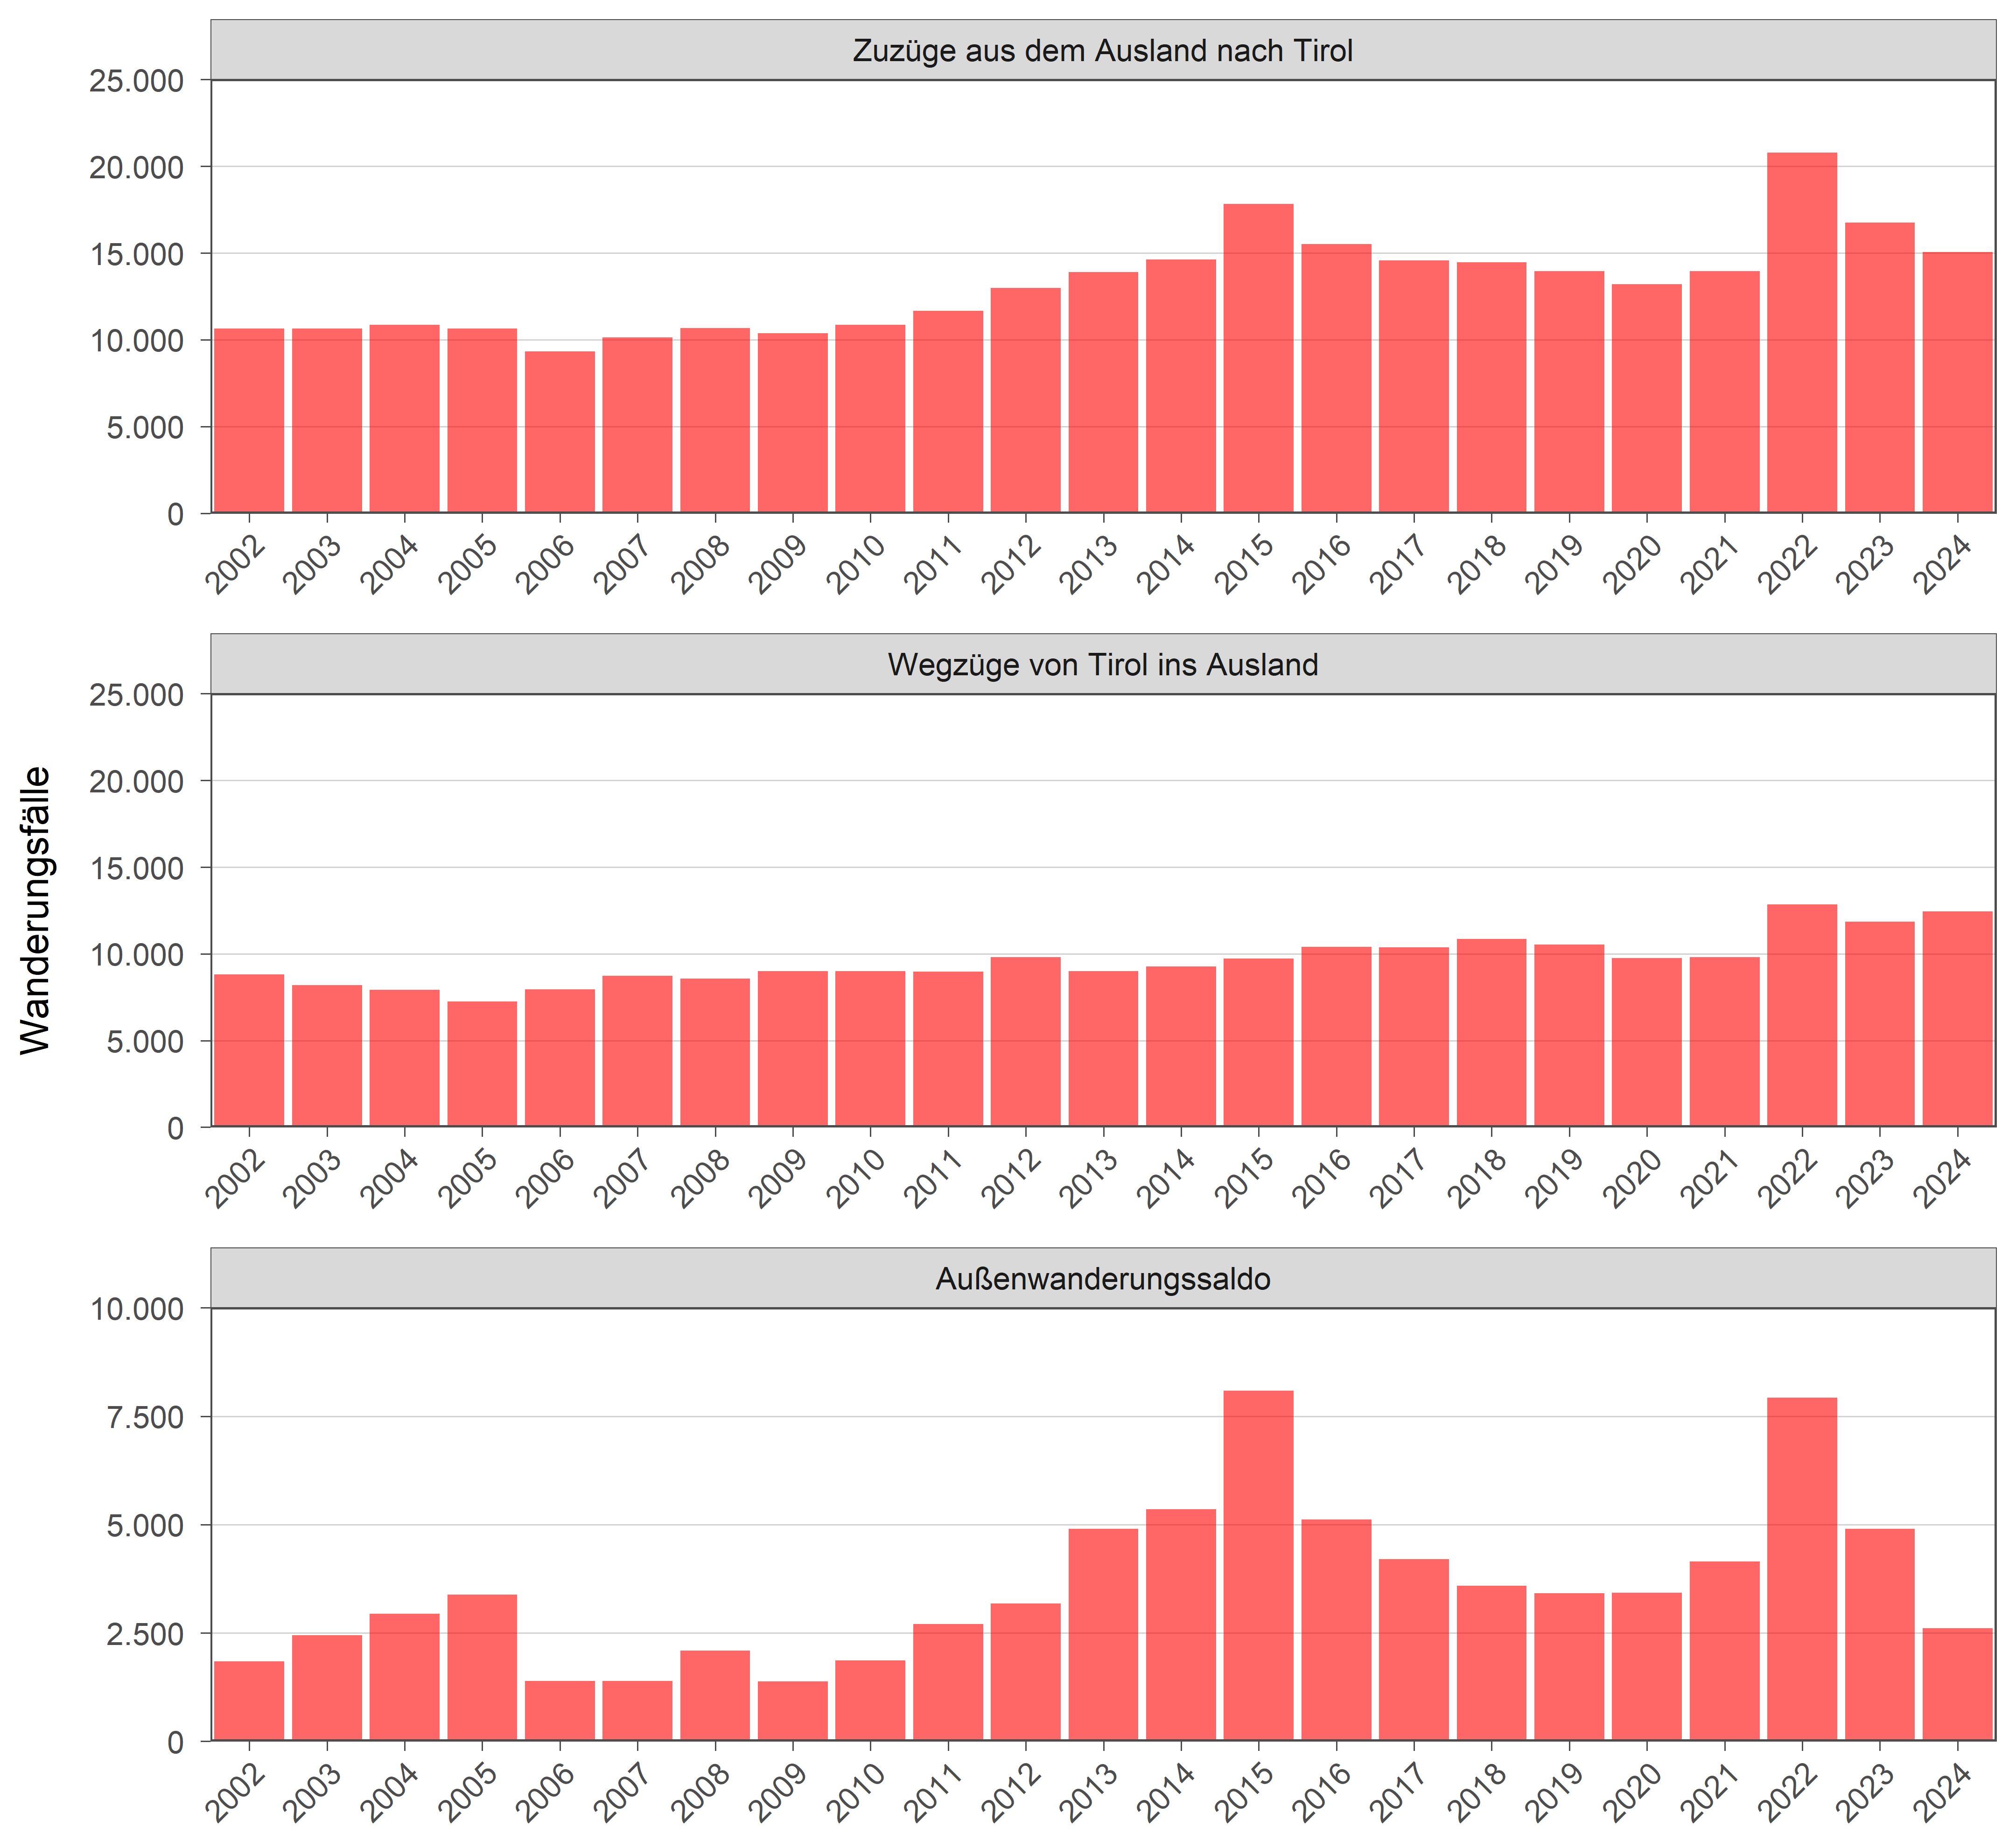Click the 20.000 y-axis tick in the top chart

click(137, 167)
